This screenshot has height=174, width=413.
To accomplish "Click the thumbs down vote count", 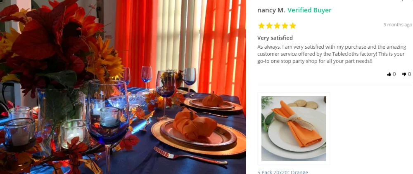I will 409,74.
